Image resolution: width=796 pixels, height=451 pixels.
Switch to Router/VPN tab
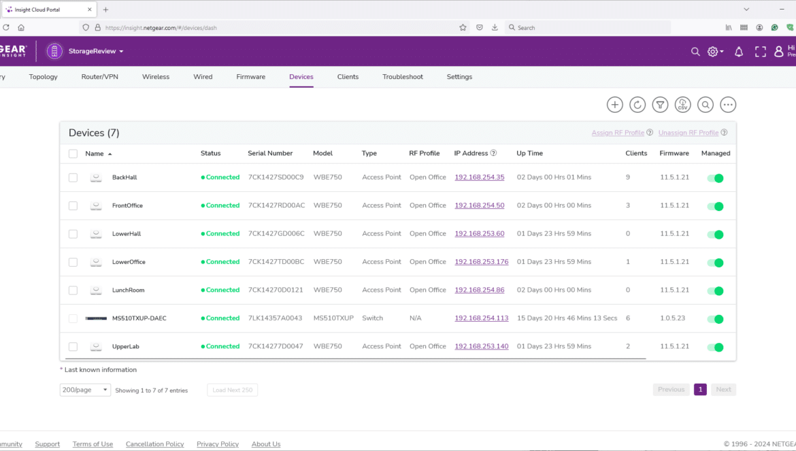pyautogui.click(x=99, y=77)
